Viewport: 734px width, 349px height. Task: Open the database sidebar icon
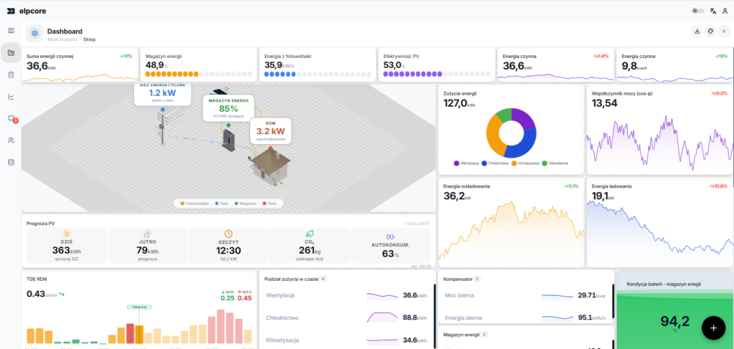coord(11,162)
